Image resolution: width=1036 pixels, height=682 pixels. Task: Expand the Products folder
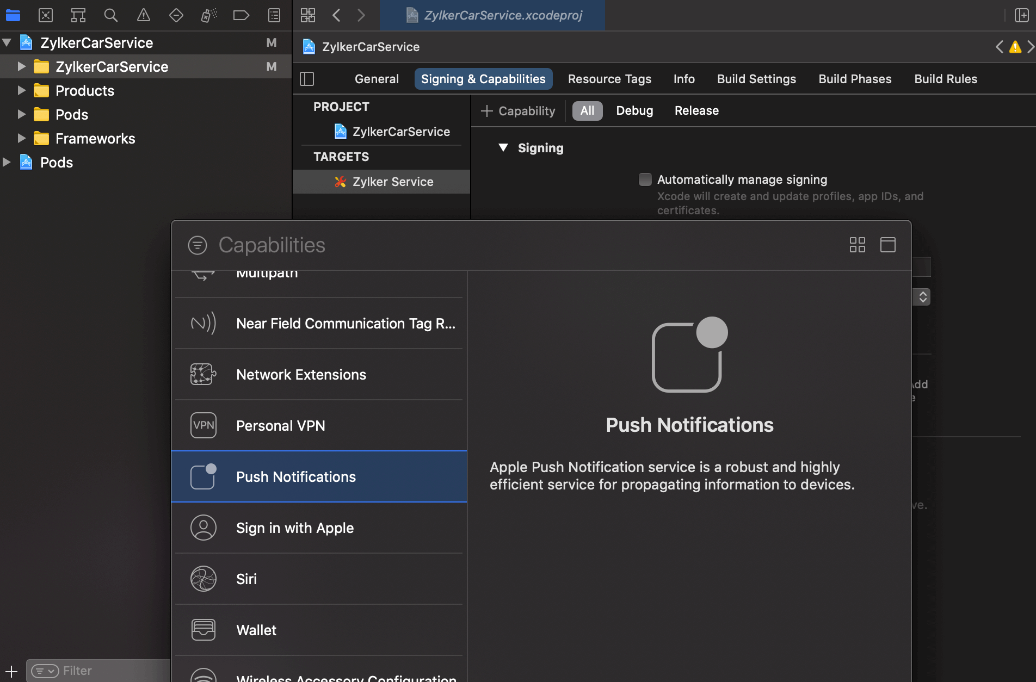point(22,90)
